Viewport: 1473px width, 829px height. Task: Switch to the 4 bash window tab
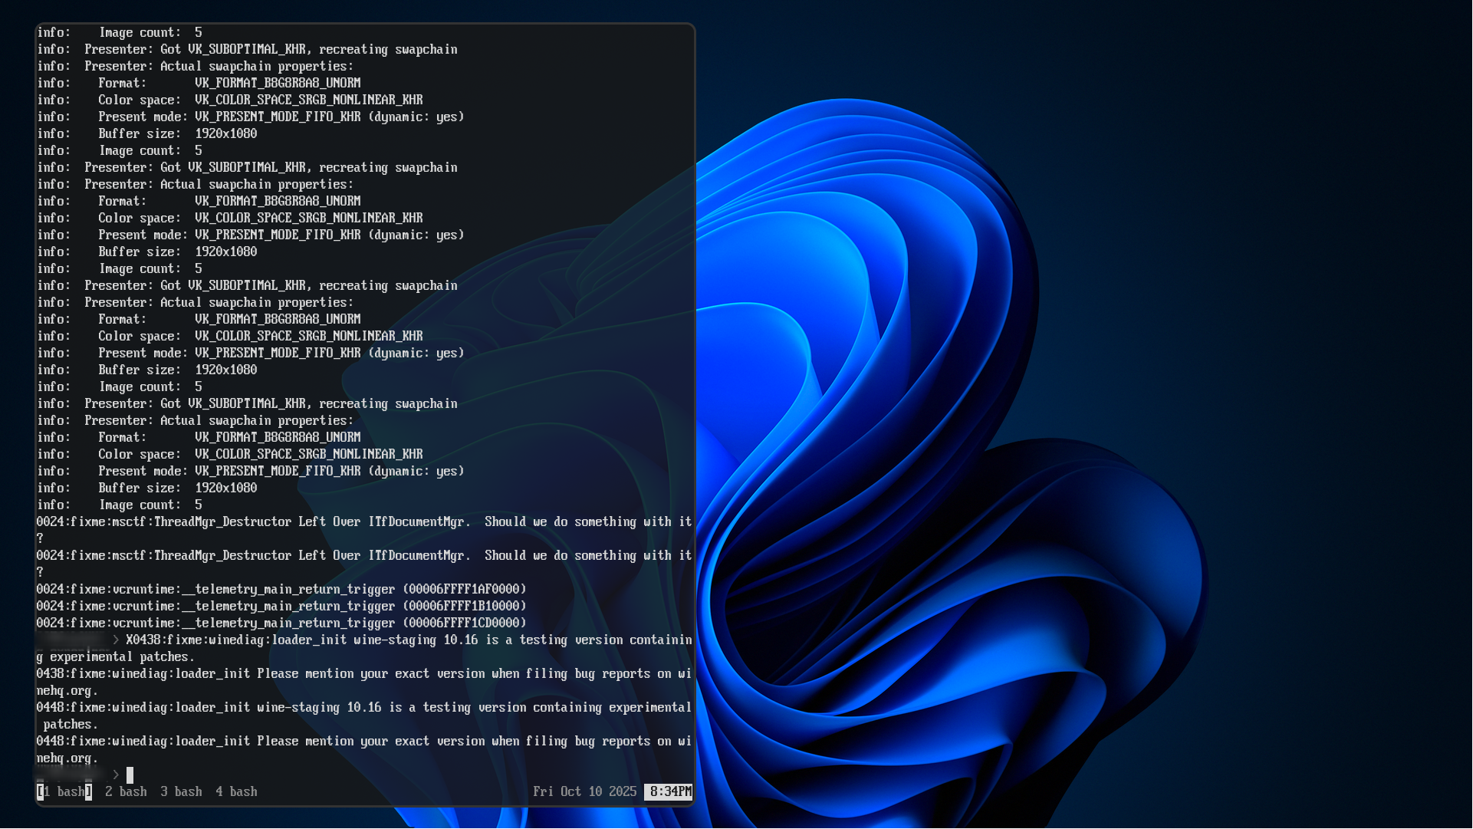[236, 791]
